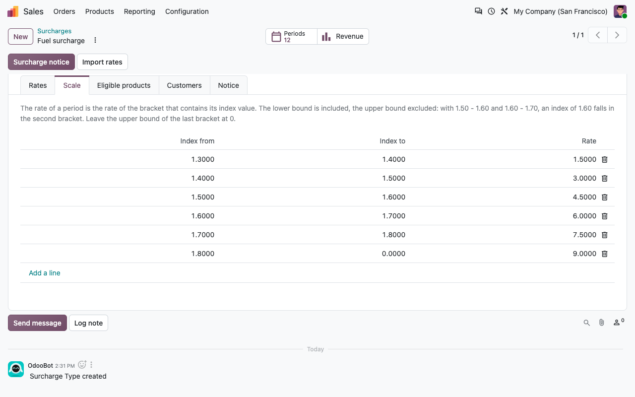Switch to the Notice tab
635x397 pixels.
tap(229, 85)
